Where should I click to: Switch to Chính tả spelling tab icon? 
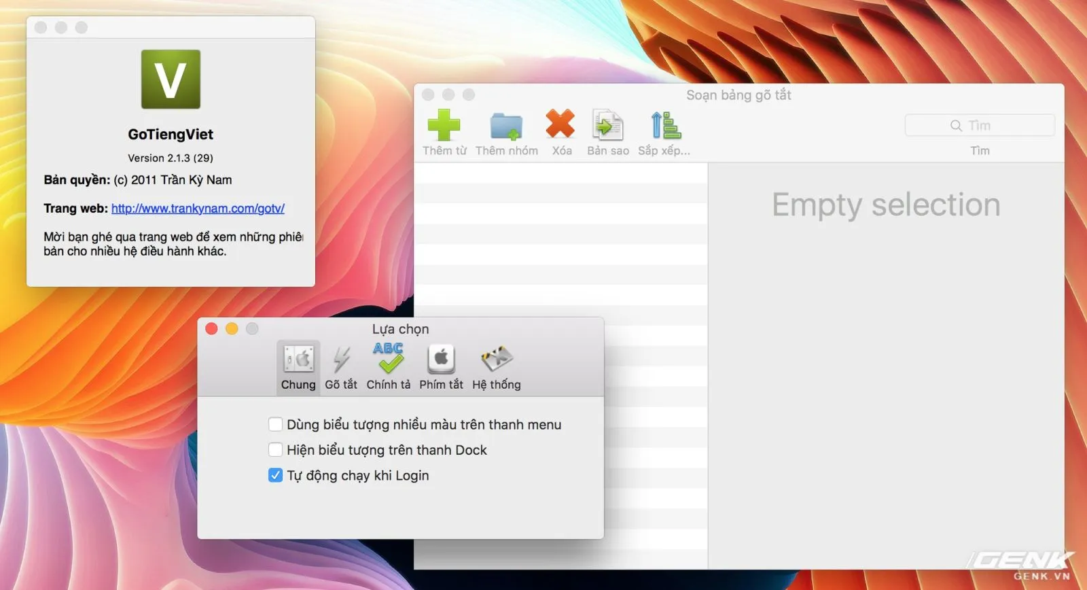click(x=389, y=358)
